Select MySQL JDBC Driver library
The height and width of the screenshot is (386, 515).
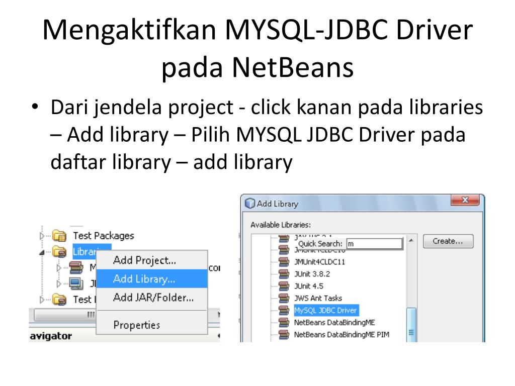point(325,310)
